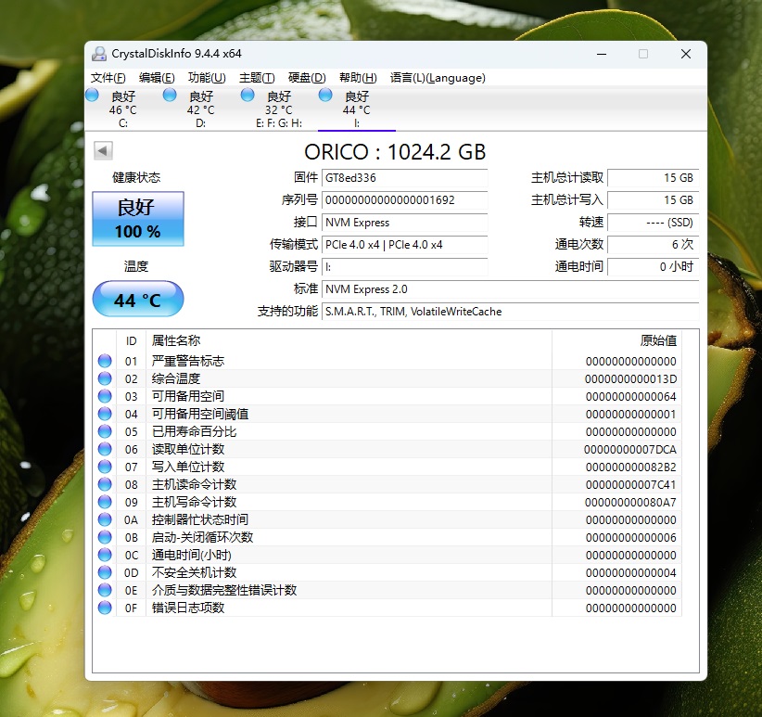Click the previous disk arrow button
762x717 pixels.
pos(103,150)
